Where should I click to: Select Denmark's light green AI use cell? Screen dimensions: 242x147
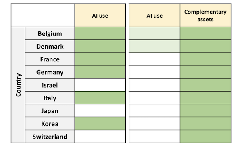point(154,46)
